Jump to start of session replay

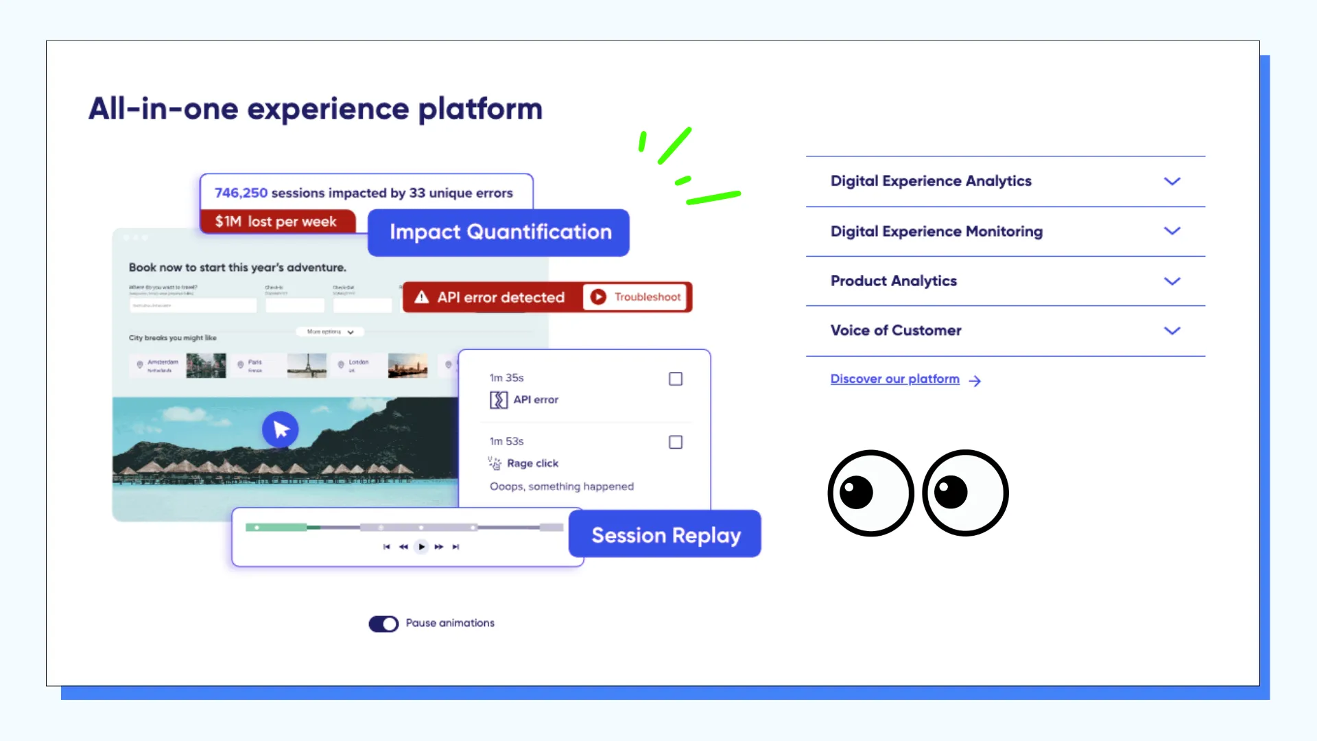[x=387, y=547]
